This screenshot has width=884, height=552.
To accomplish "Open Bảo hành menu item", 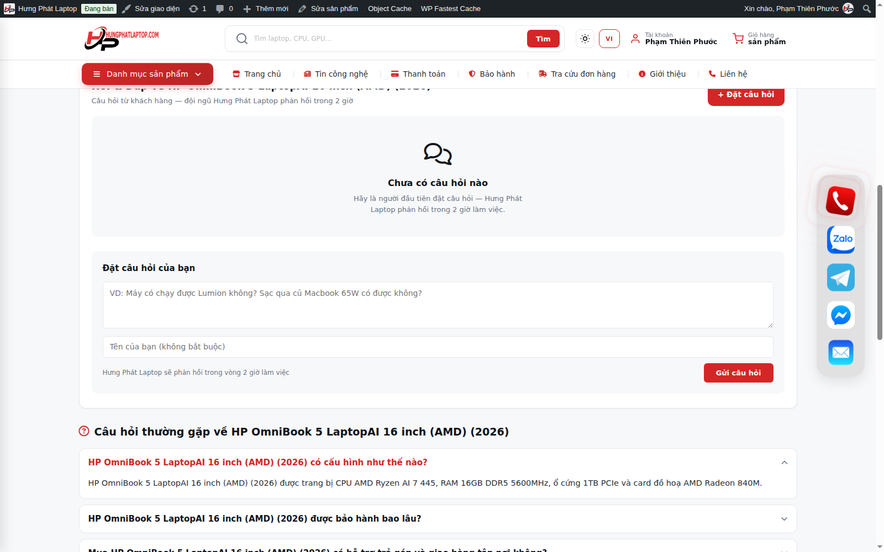I will click(x=492, y=74).
